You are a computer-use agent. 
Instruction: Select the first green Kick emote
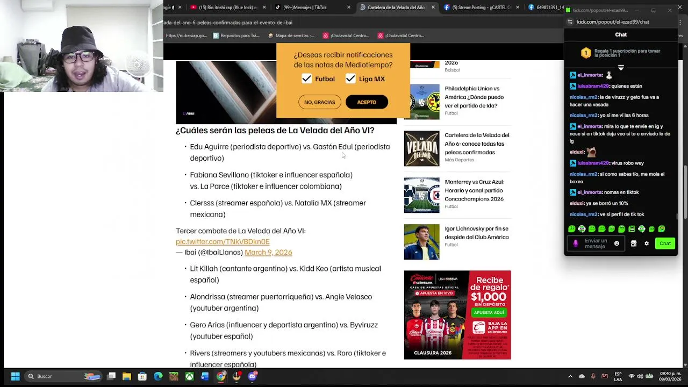572,229
